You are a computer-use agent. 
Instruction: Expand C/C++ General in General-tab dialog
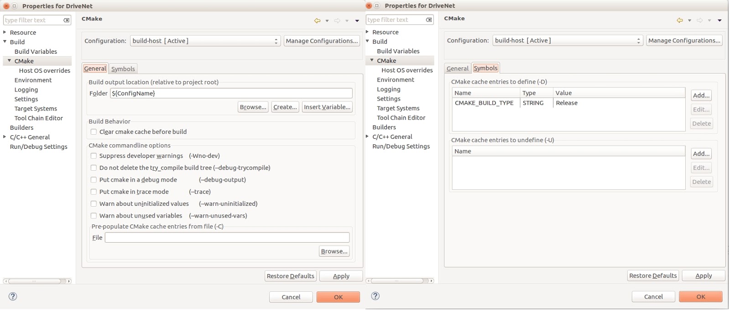tap(5, 137)
